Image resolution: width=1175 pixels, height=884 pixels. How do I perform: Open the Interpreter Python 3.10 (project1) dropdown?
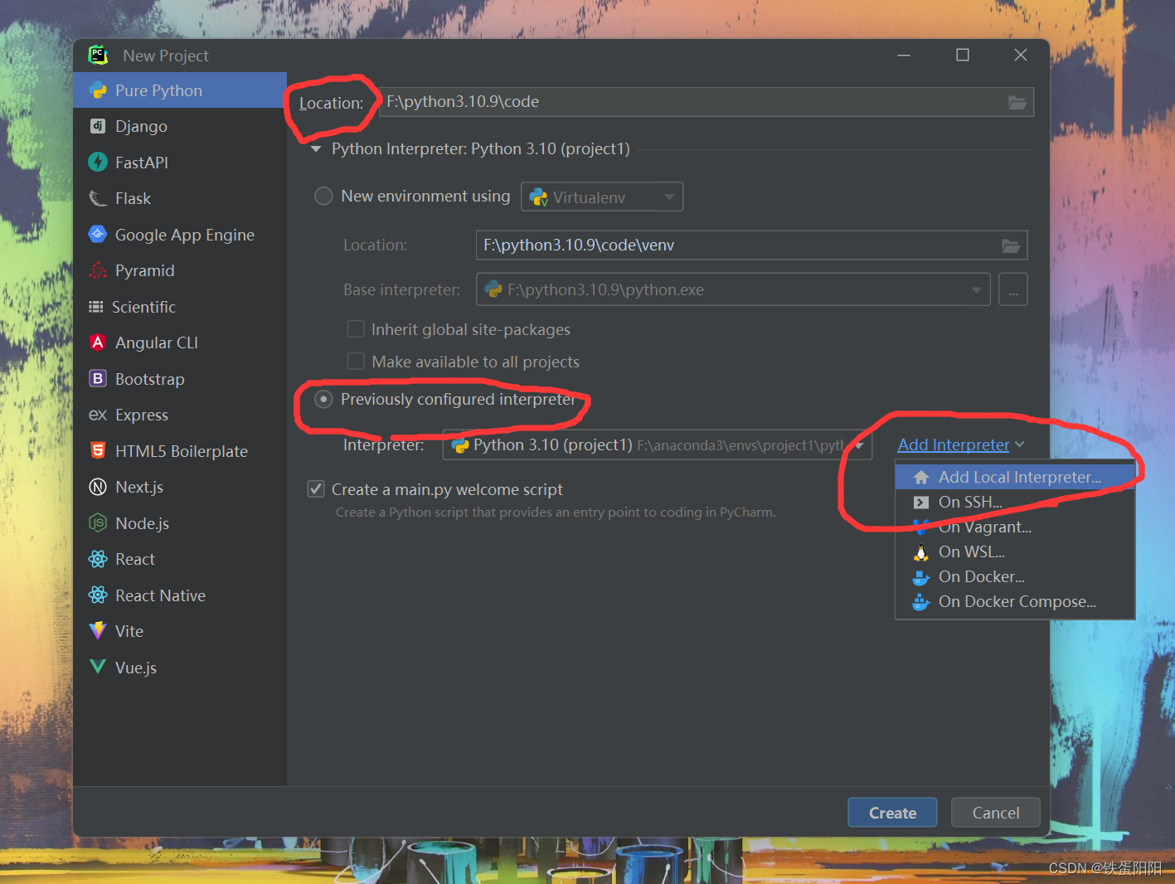click(658, 445)
